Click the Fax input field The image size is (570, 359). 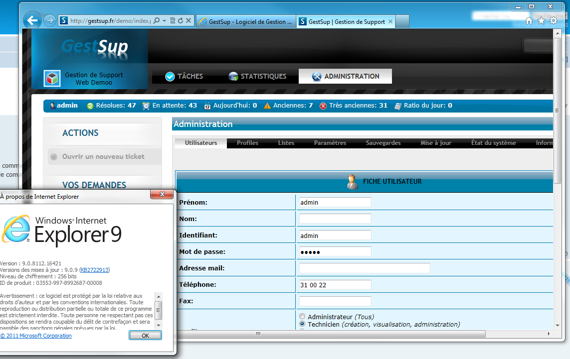coord(335,301)
